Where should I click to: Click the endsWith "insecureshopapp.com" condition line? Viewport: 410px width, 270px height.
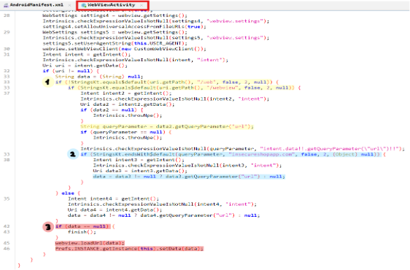point(233,155)
